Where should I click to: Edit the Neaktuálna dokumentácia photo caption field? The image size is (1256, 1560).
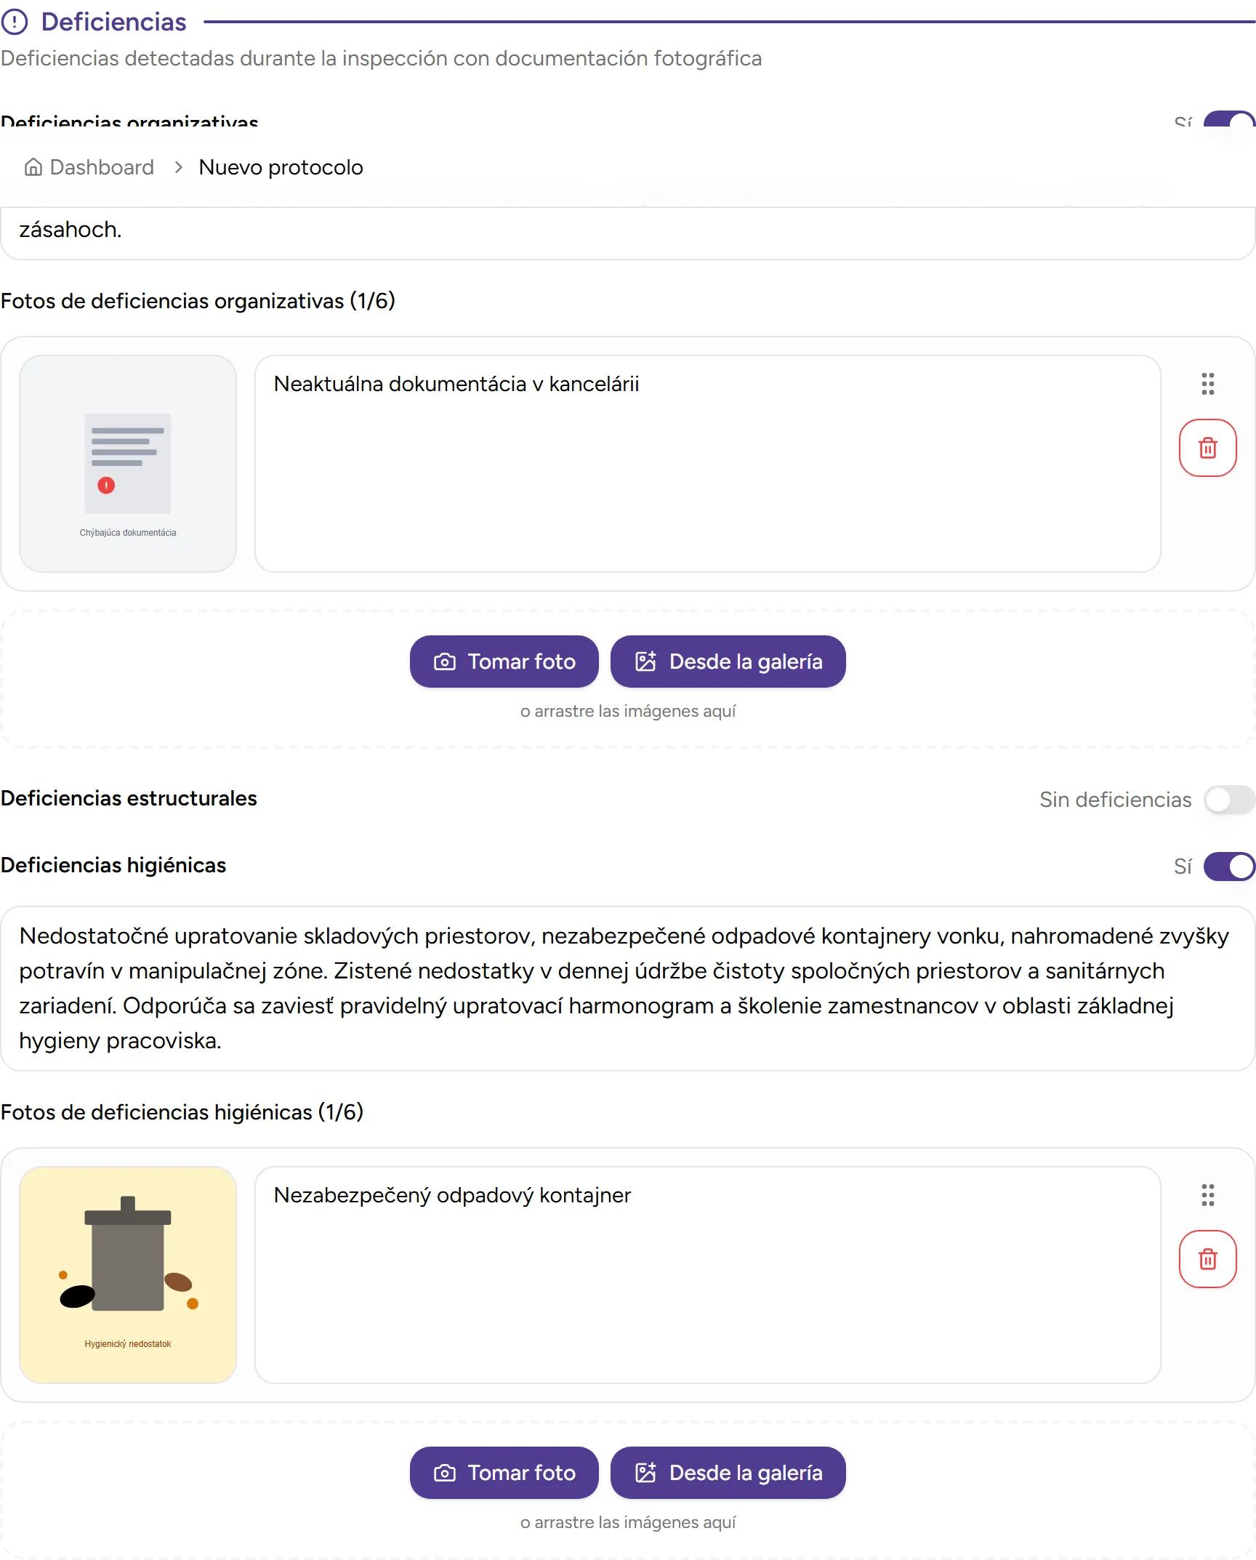coord(707,464)
